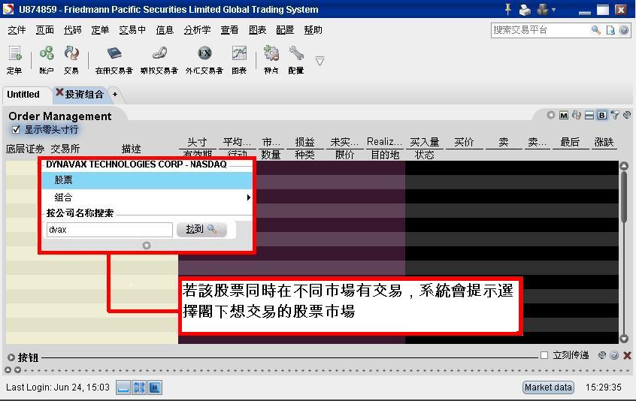Screen dimensions: 636x401
Task: Open the 图表 chart toolbar icon
Action: [x=239, y=55]
